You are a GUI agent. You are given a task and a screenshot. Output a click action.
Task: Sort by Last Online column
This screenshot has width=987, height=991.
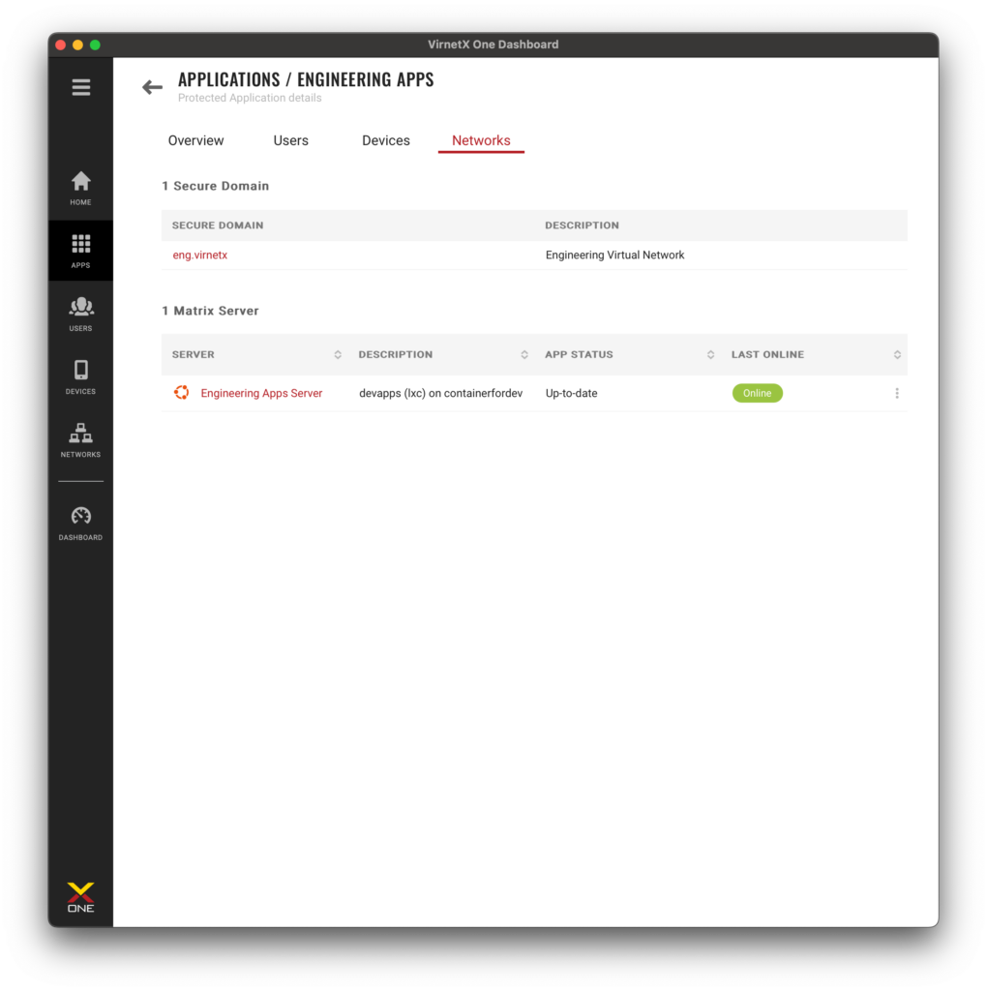point(897,354)
